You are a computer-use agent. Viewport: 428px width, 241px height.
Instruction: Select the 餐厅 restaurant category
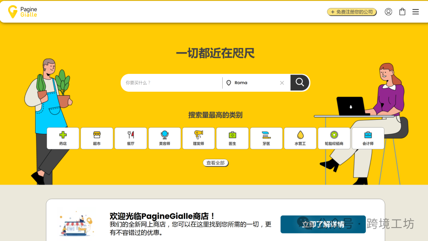coord(131,138)
